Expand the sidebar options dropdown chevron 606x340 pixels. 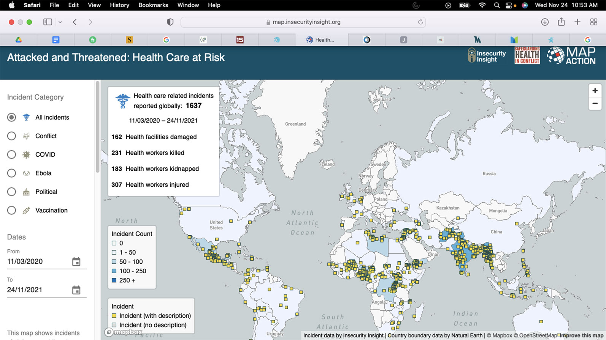pos(60,22)
